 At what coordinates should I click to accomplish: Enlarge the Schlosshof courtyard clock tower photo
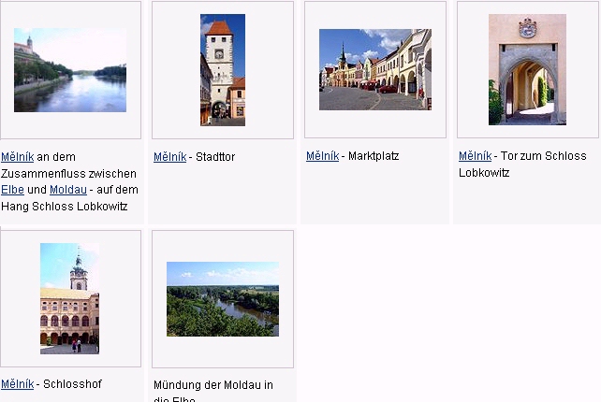(70, 298)
